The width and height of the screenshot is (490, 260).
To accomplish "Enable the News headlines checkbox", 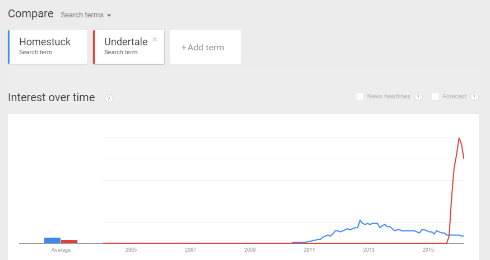I will point(360,97).
